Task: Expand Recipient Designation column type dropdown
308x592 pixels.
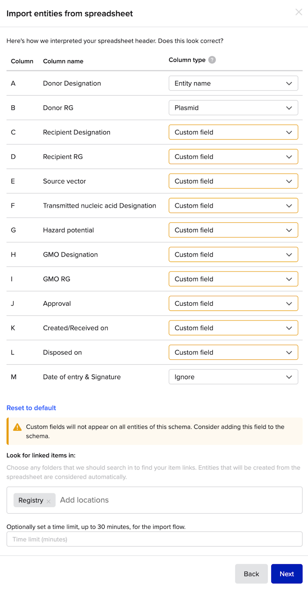Action: (x=233, y=132)
